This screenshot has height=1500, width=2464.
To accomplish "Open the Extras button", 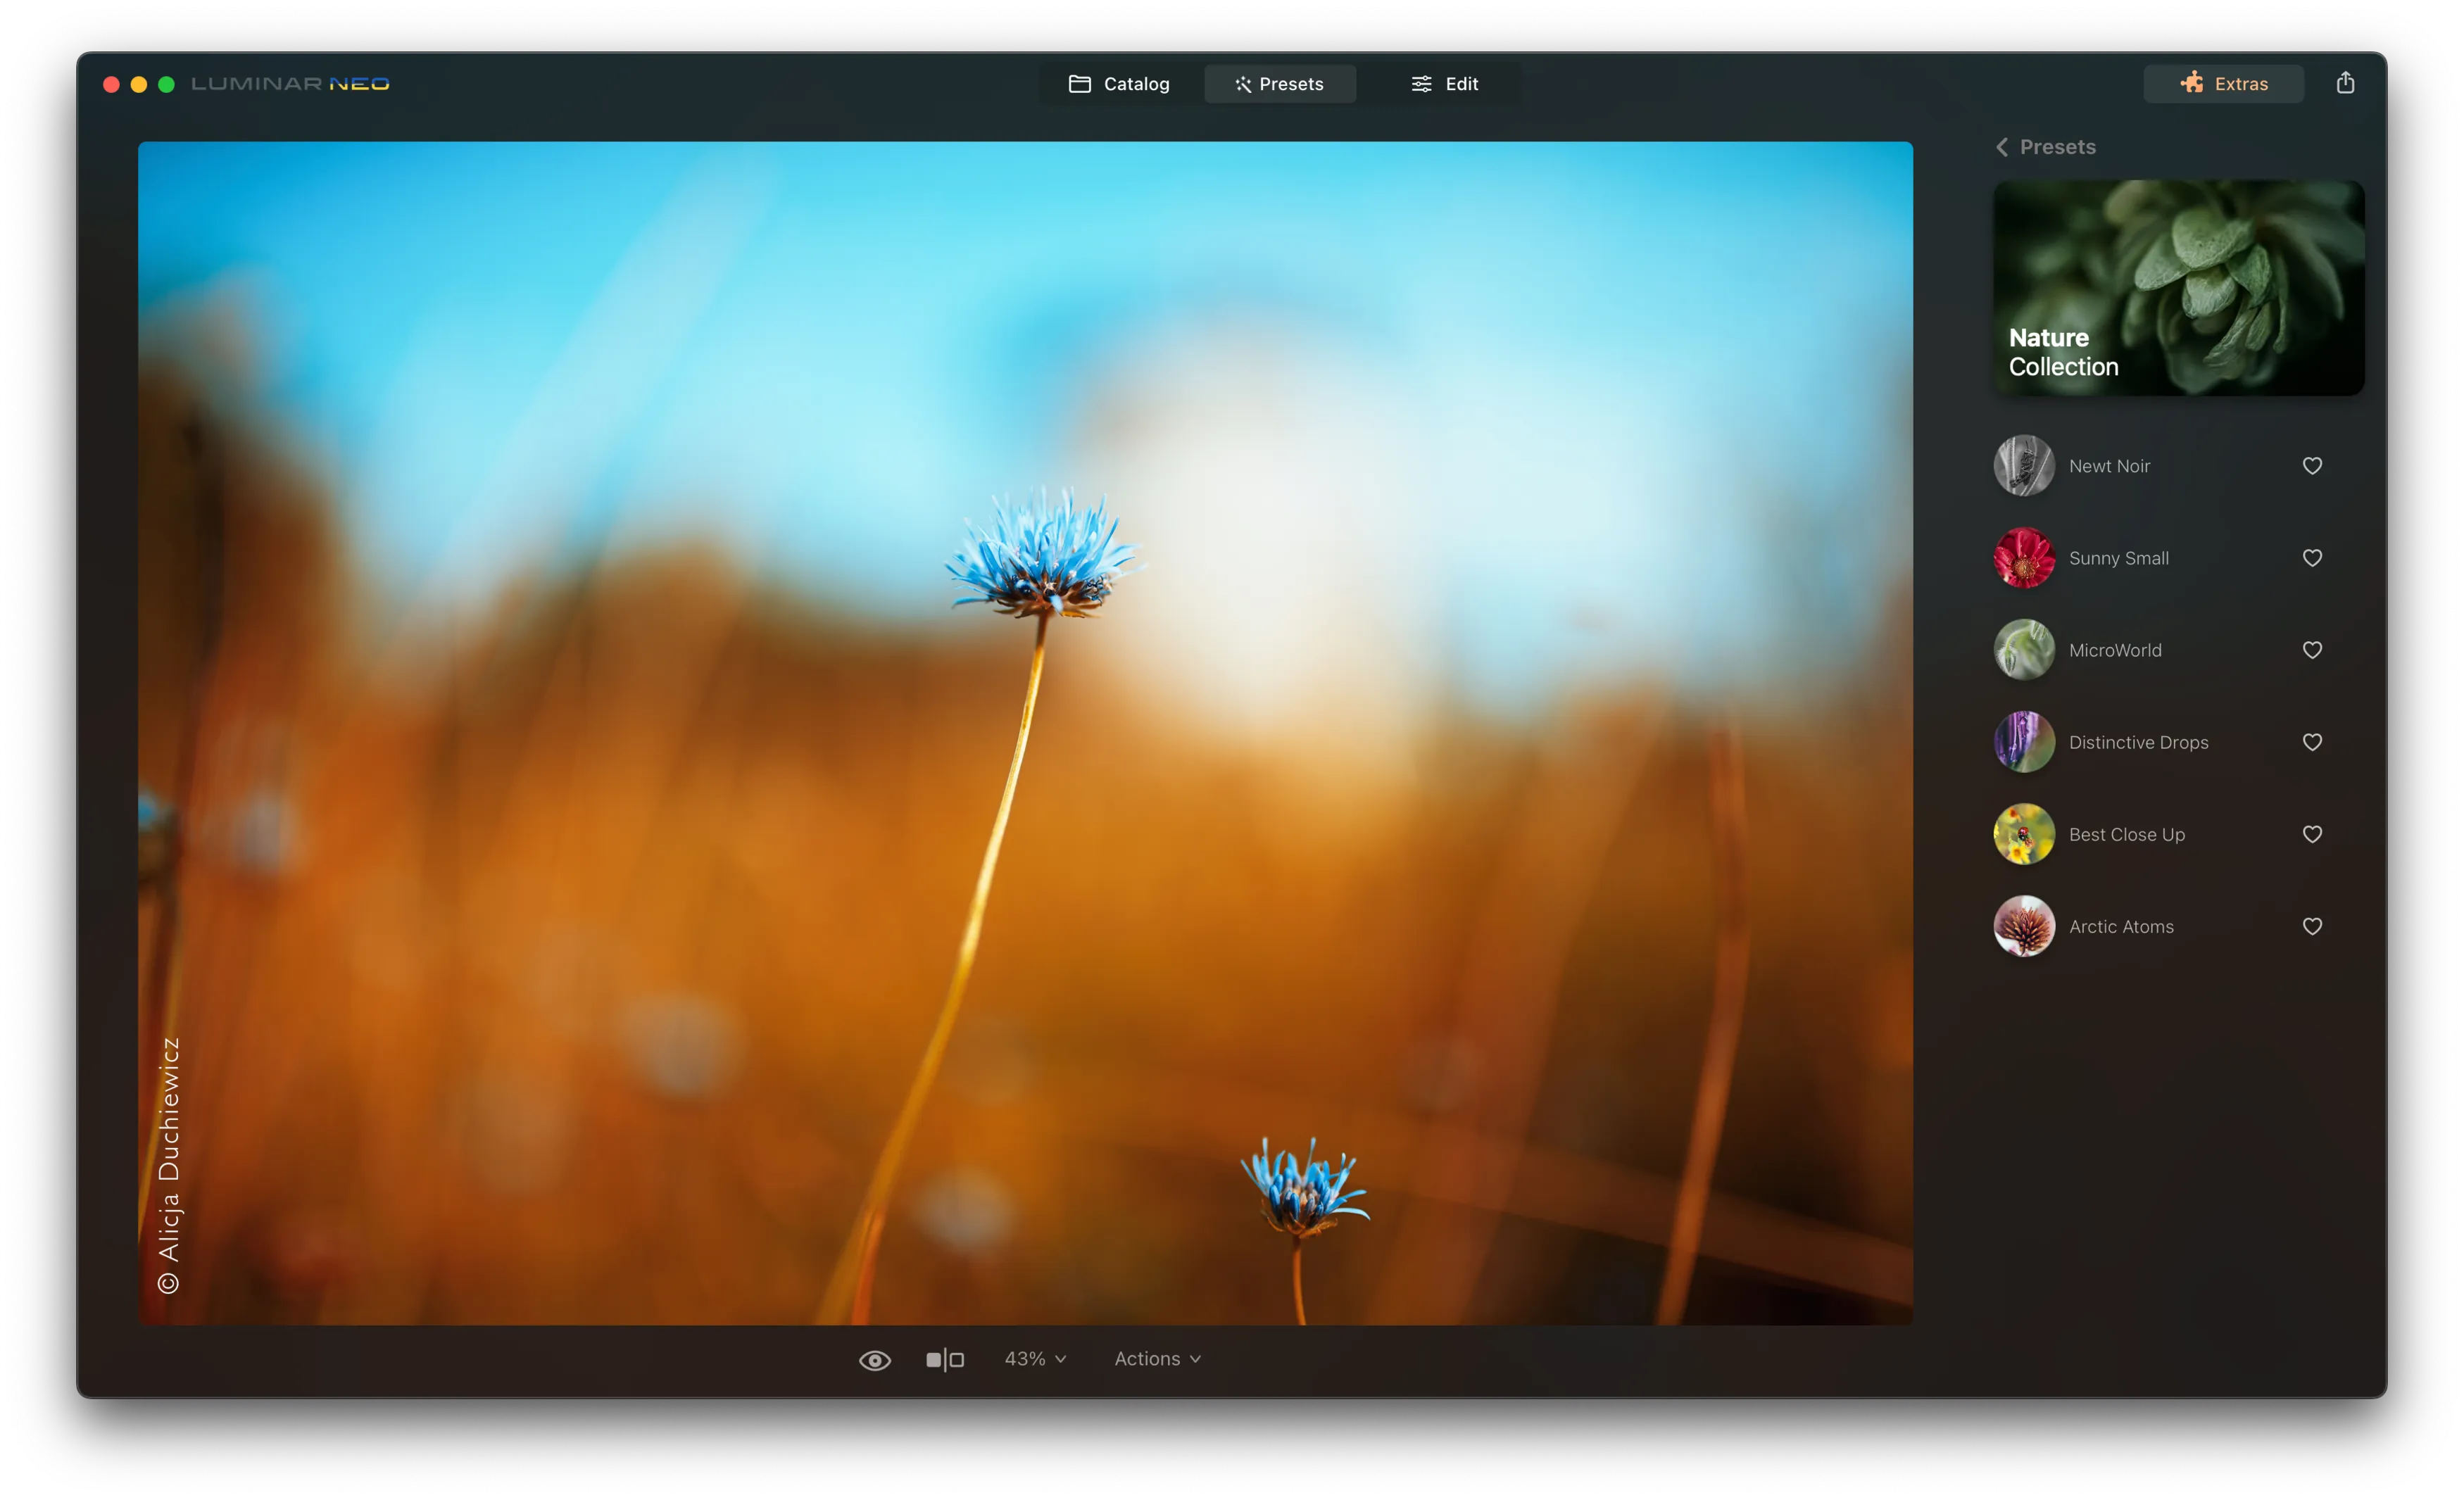I will pos(2223,84).
